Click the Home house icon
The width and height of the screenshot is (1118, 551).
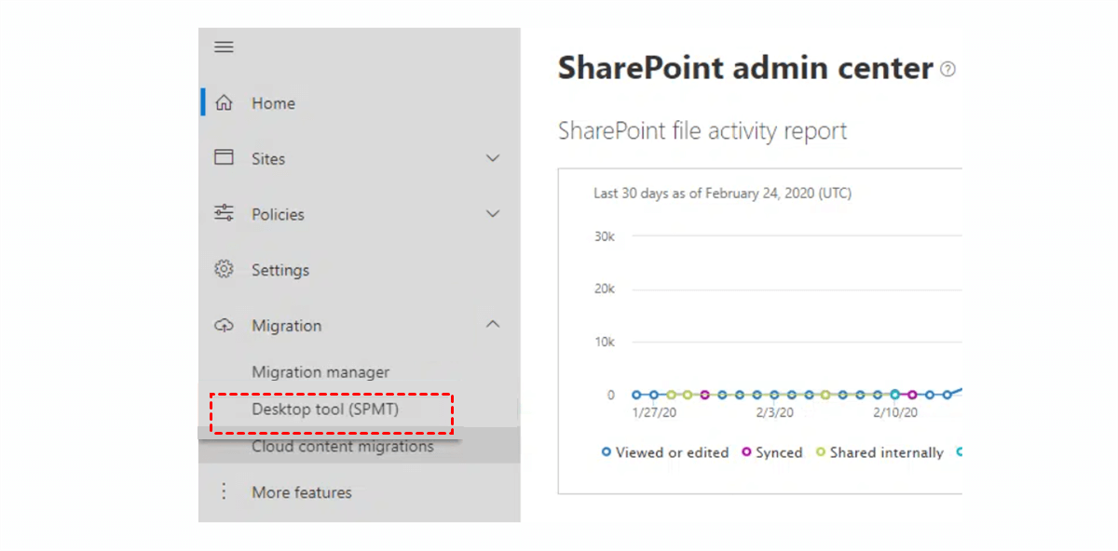[x=224, y=103]
